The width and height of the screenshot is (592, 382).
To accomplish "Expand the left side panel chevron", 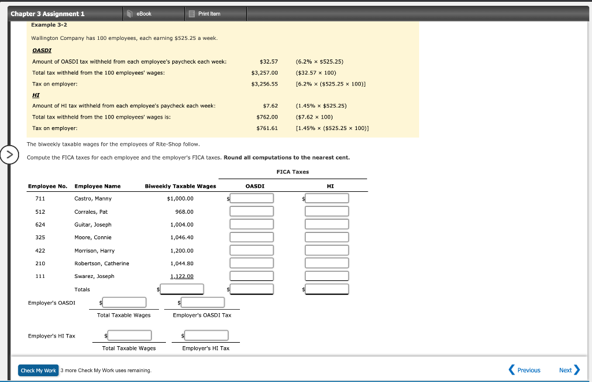I will (x=10, y=154).
